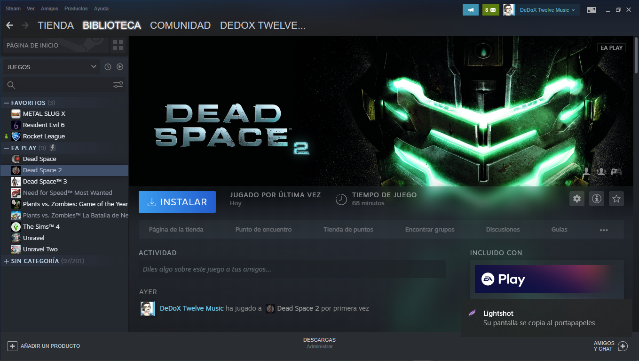Viewport: 639px width, 361px height.
Task: Open Discusiones link
Action: coord(503,230)
